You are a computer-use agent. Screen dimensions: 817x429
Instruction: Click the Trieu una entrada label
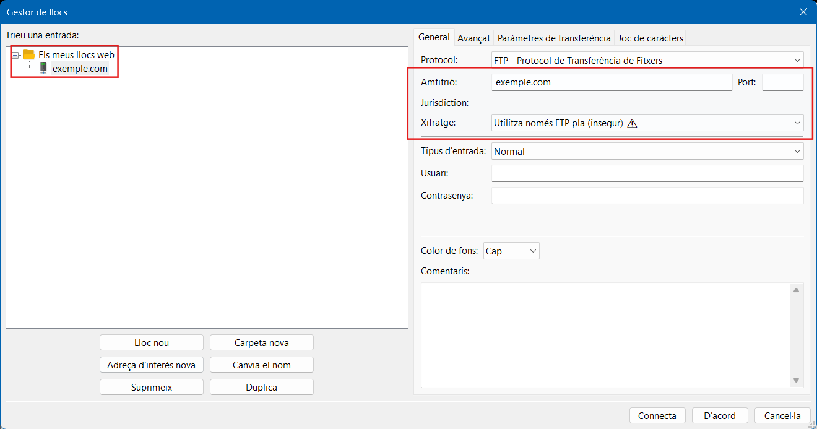pyautogui.click(x=43, y=35)
